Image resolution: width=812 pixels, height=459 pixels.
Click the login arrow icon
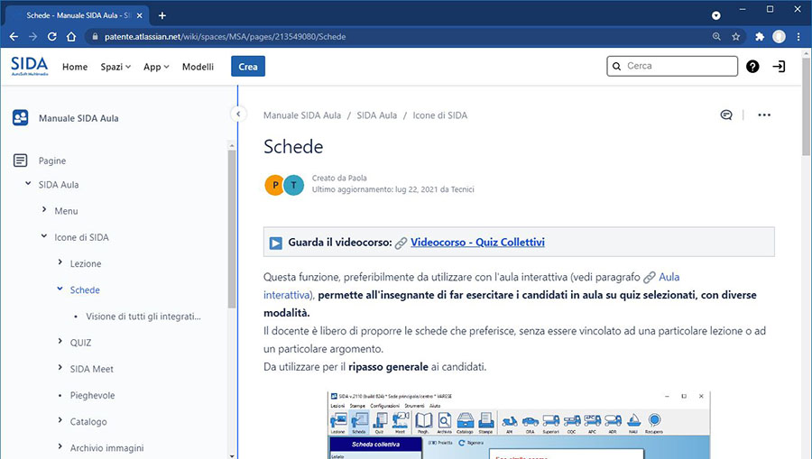coord(780,67)
